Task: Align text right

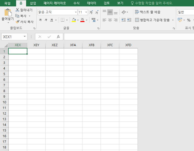Action: click(116, 20)
